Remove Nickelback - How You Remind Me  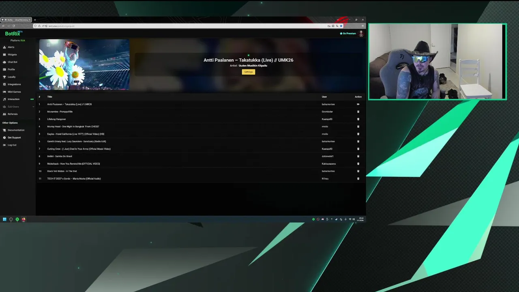point(358,164)
